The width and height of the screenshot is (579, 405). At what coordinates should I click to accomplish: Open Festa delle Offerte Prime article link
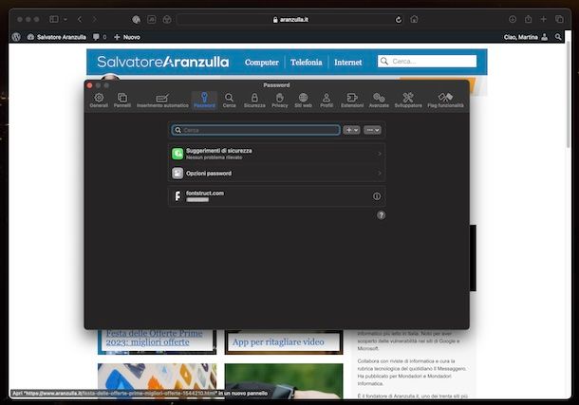pyautogui.click(x=154, y=338)
